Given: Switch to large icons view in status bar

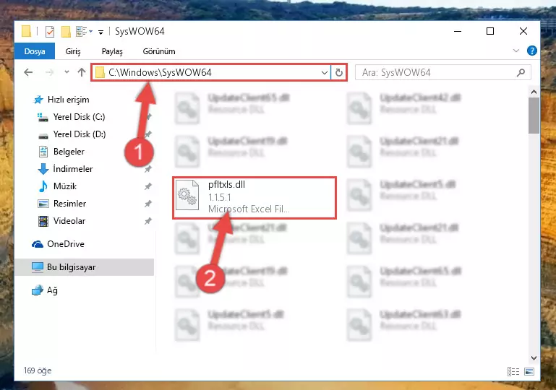Looking at the screenshot, I should pyautogui.click(x=529, y=371).
